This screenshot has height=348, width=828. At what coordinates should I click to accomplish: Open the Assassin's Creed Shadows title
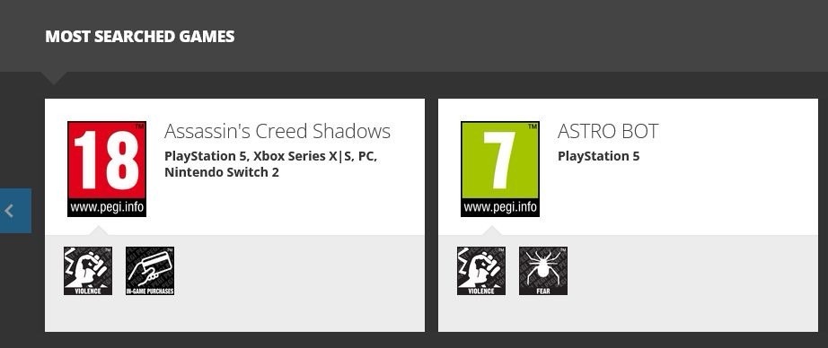277,131
